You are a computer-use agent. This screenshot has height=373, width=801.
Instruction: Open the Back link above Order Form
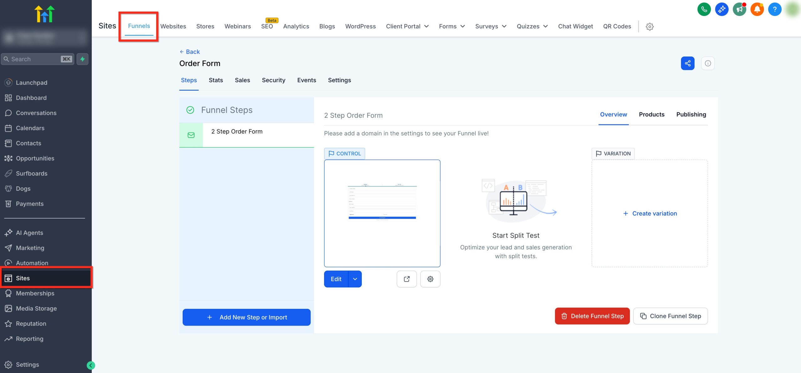click(189, 52)
